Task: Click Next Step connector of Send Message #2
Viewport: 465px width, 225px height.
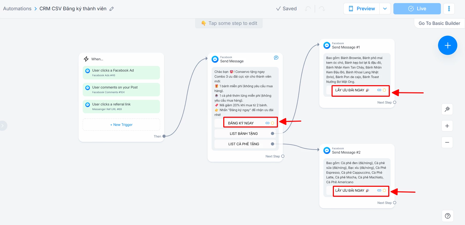Action: pos(395,203)
